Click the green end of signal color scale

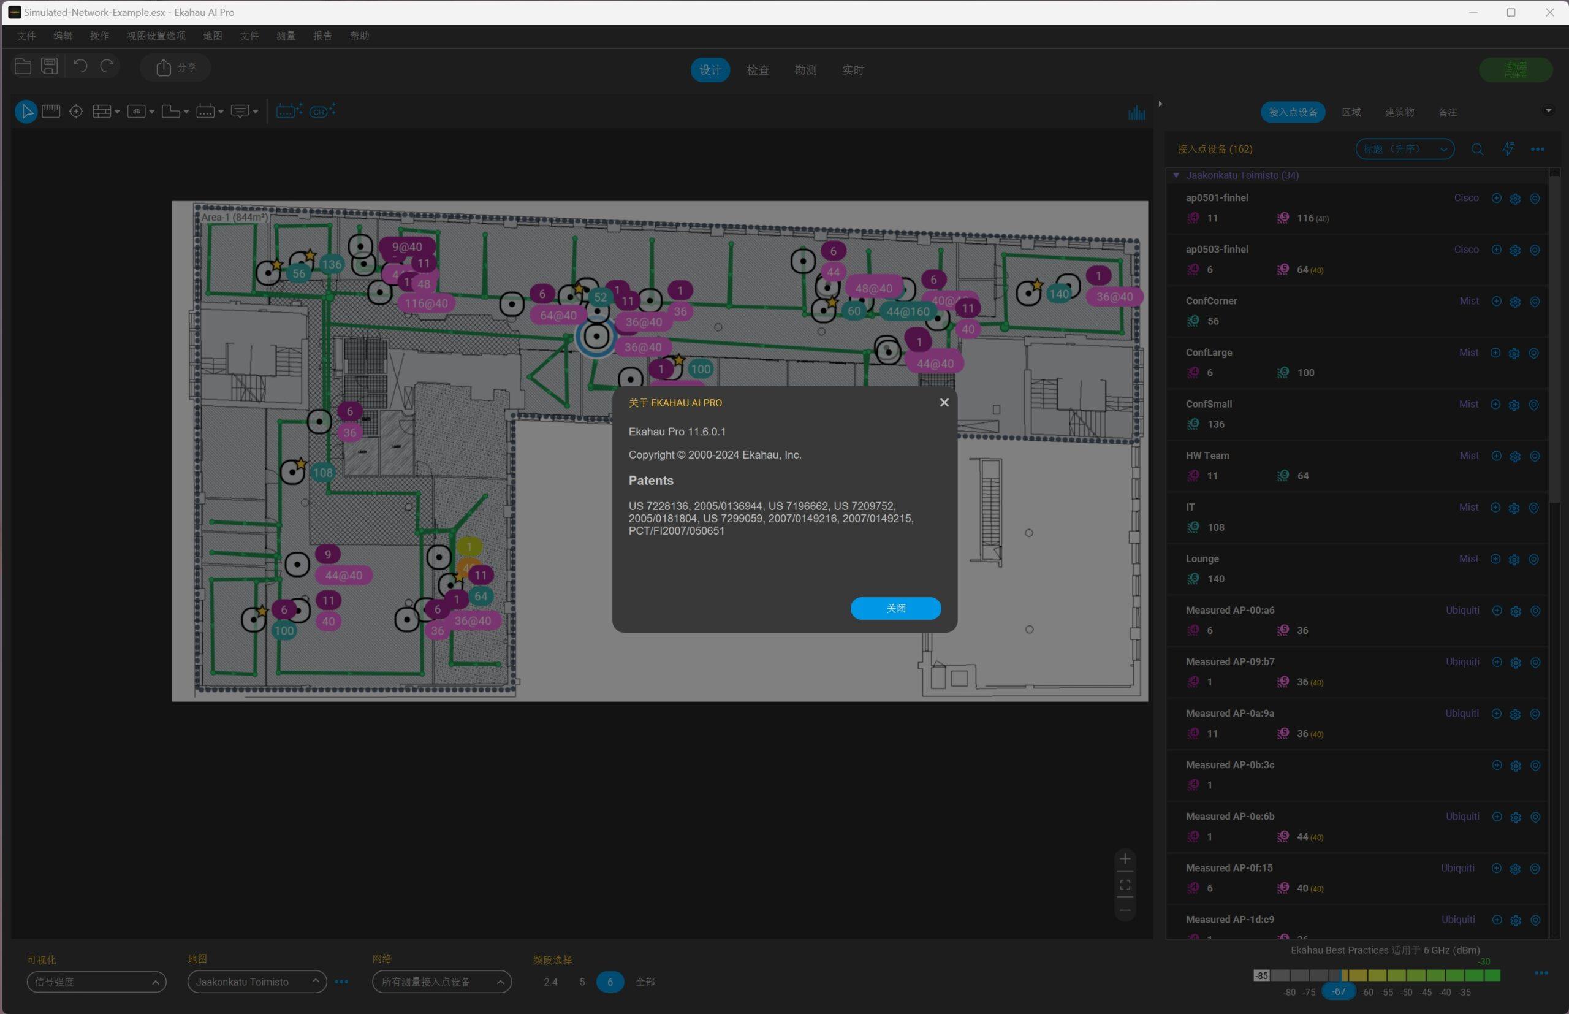pos(1492,975)
